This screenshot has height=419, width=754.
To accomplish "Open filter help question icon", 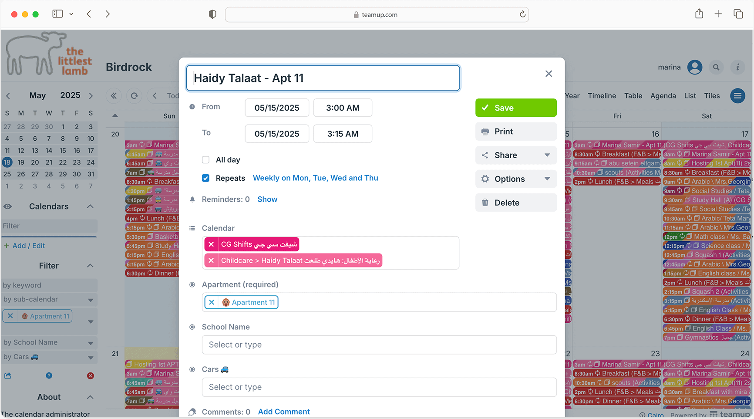I will click(x=49, y=376).
